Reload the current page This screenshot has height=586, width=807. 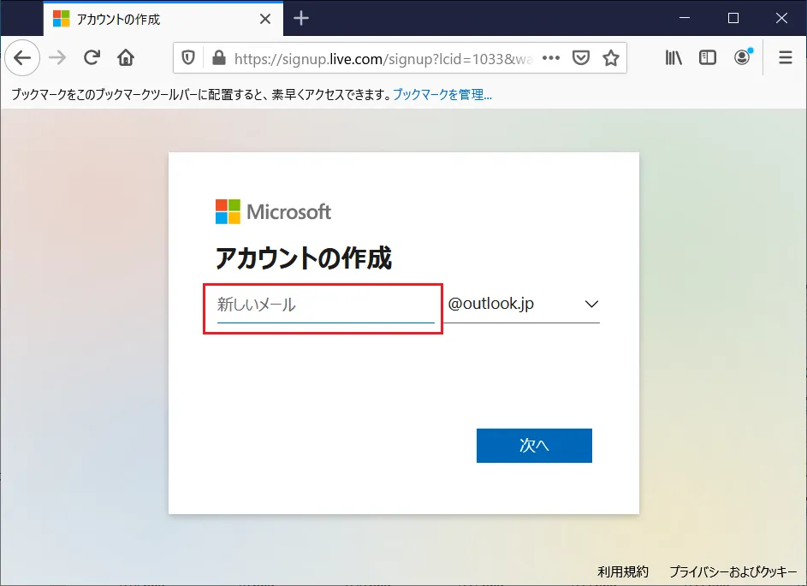point(92,57)
